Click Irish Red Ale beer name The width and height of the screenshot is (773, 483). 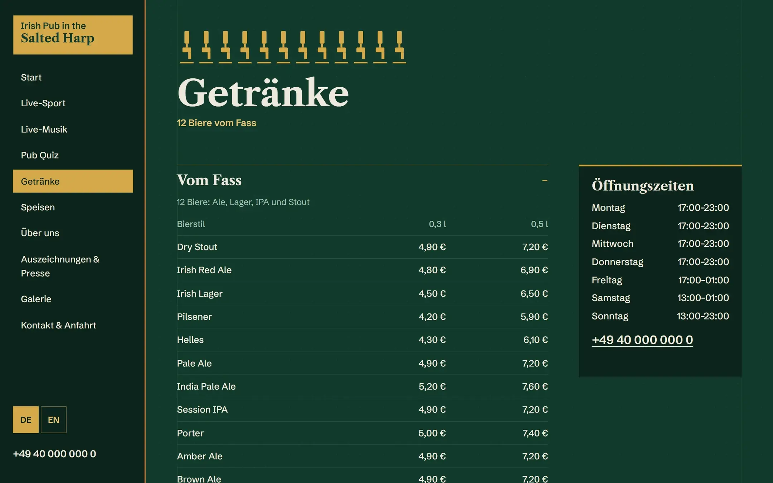204,270
